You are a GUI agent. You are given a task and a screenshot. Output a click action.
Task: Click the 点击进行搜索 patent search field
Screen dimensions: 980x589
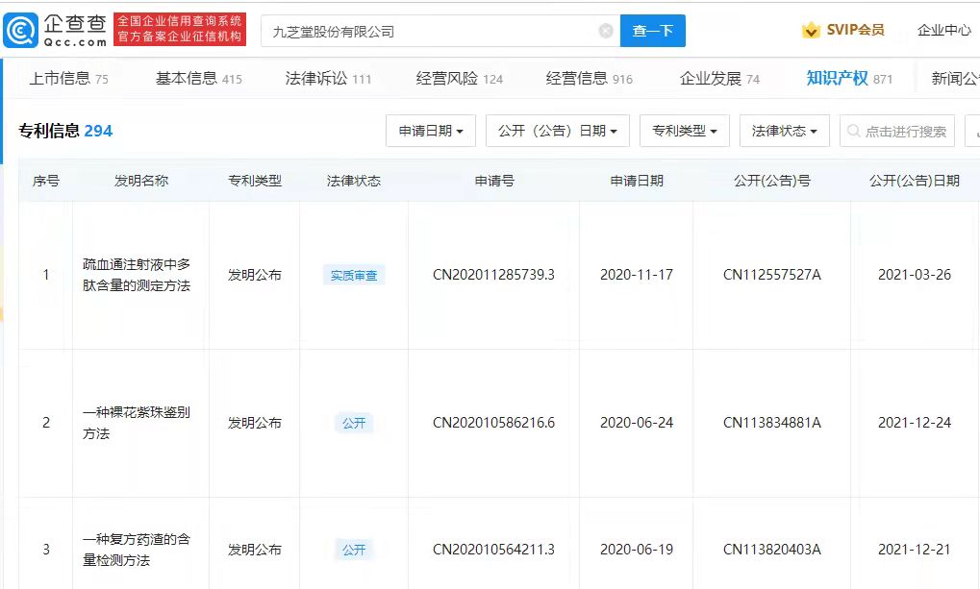(x=897, y=131)
